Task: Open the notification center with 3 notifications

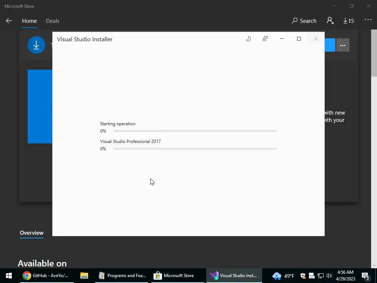Action: point(366,276)
